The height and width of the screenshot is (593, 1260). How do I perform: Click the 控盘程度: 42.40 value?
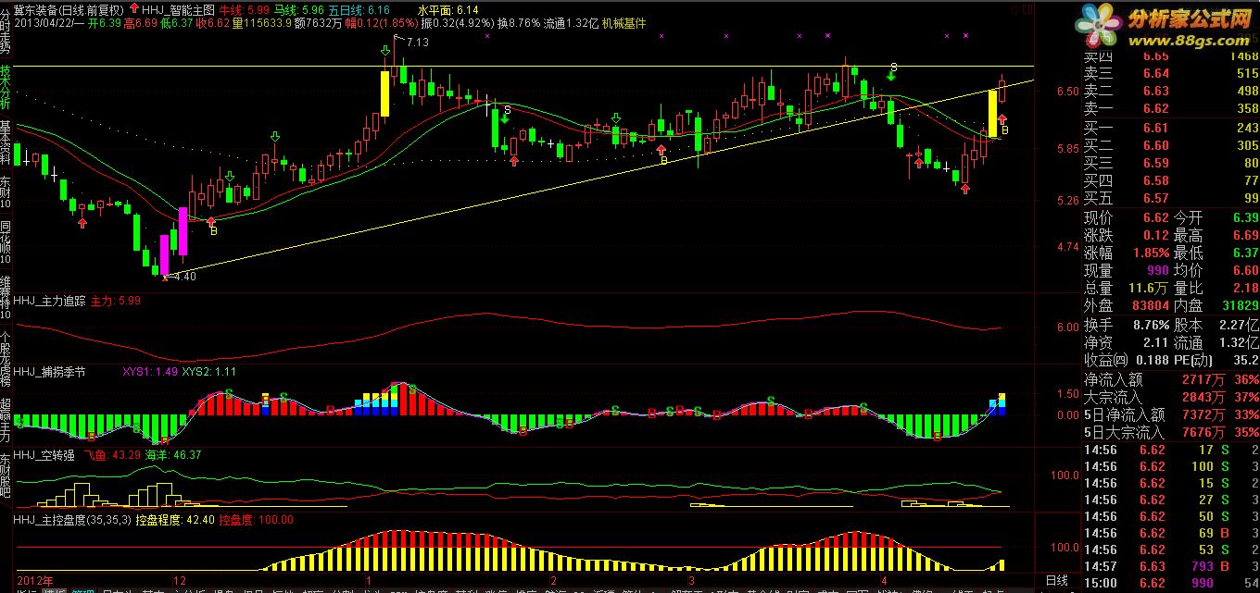175,521
